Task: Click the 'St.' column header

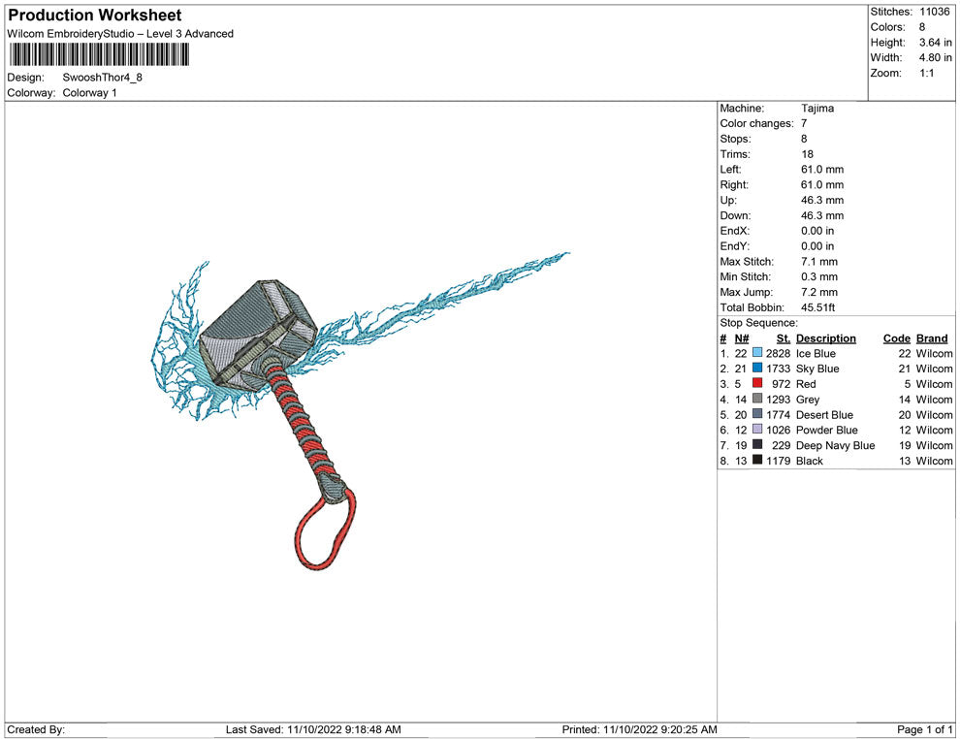Action: click(x=784, y=338)
